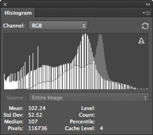Click the Source dropdown stepper arrows

[146, 98]
